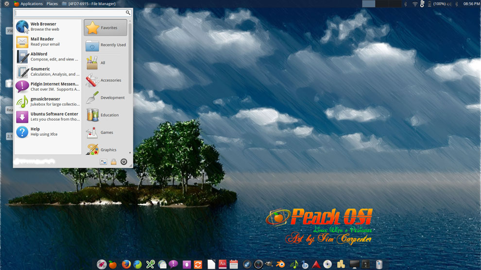The height and width of the screenshot is (270, 481).
Task: Launch GIMP from the dock
Action: (269, 264)
